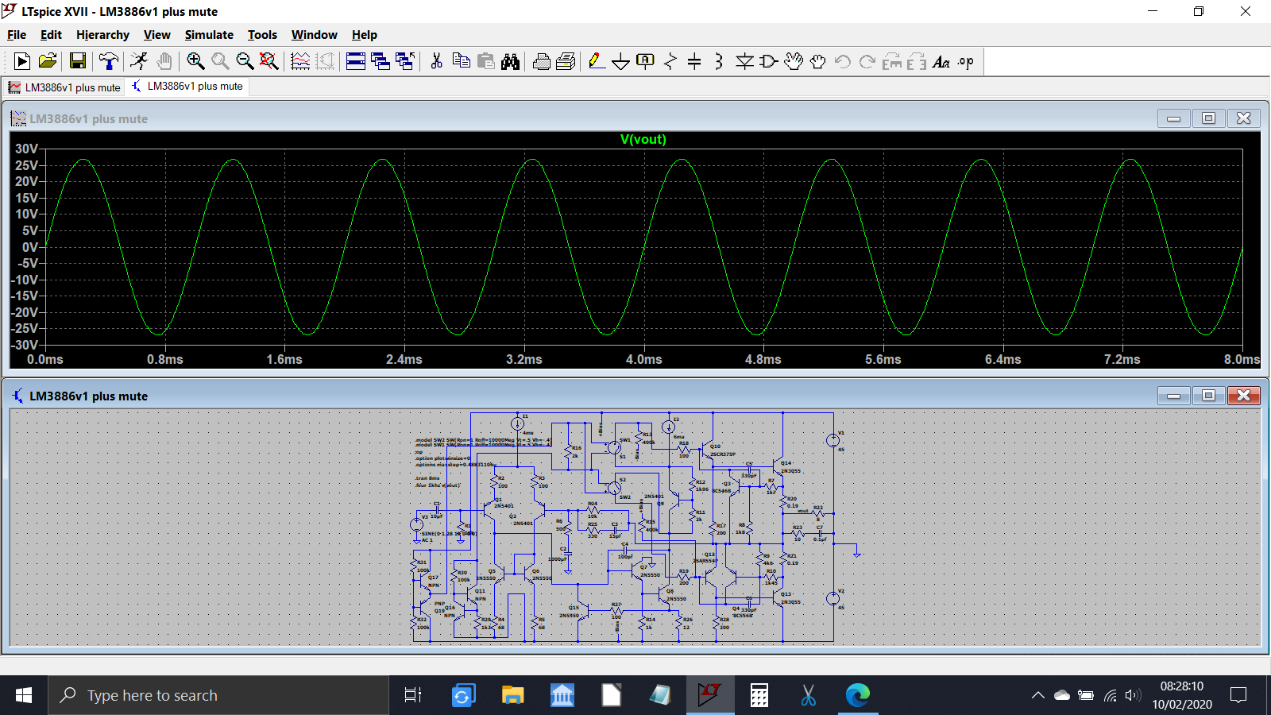
Task: Place a Diode component
Action: tap(744, 61)
